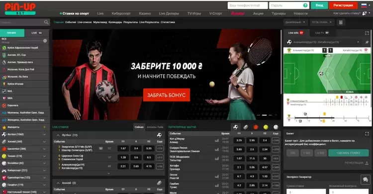Open +155 more markets for Аланьяспор match
This screenshot has height=194, width=373.
point(160,166)
